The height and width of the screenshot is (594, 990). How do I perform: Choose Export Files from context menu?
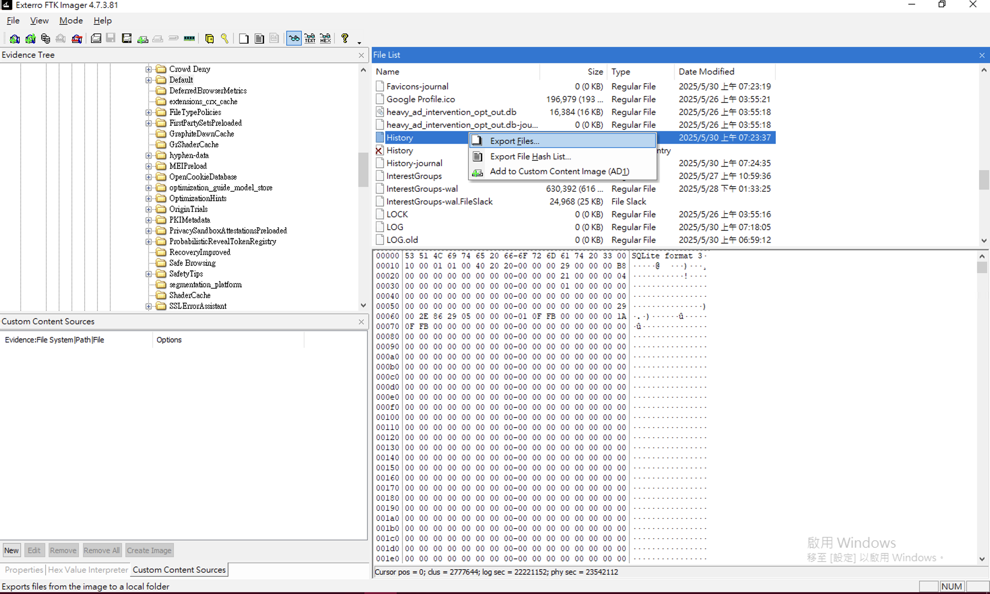514,141
